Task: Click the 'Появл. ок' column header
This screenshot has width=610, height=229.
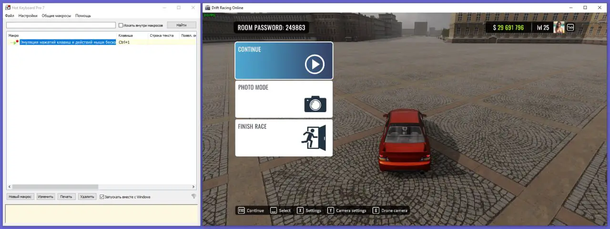Action: [188, 35]
